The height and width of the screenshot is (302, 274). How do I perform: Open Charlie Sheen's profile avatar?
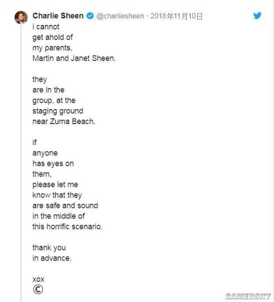21,17
